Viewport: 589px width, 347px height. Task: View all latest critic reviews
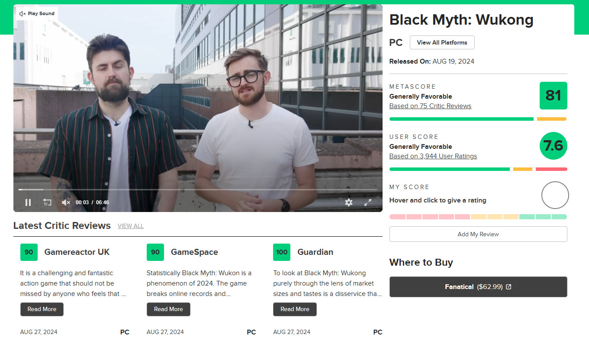coord(130,226)
